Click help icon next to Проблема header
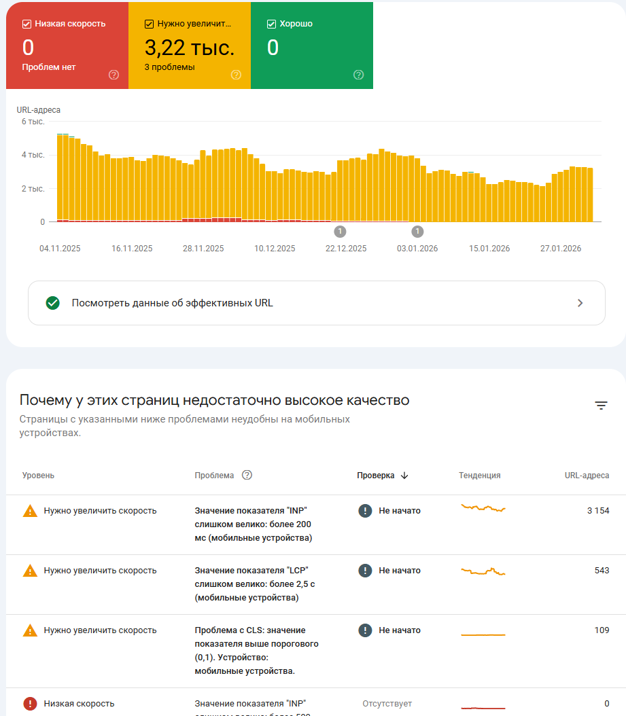Screen dimensions: 626x716 click(247, 476)
